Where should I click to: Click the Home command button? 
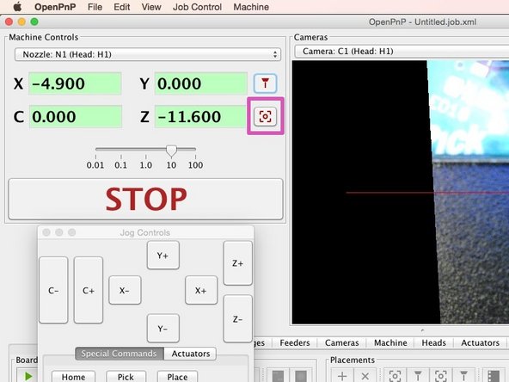tap(73, 377)
